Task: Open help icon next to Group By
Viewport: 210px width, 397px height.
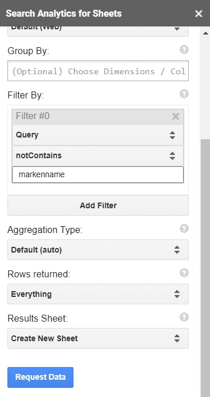Action: point(184,49)
